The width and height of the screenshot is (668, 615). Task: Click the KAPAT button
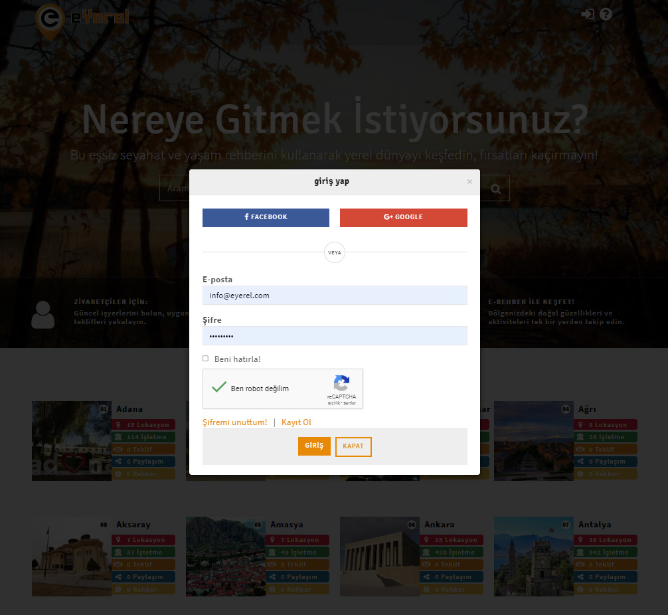(x=353, y=446)
